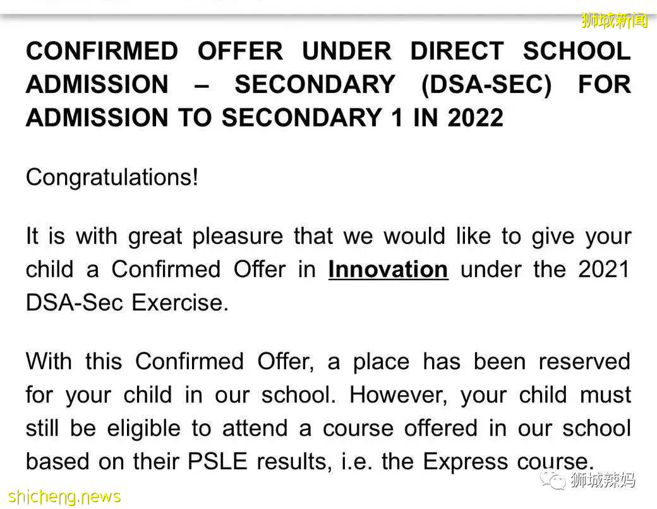The height and width of the screenshot is (509, 657).
Task: Click the 狮城辣妈 account name
Action: 603,482
